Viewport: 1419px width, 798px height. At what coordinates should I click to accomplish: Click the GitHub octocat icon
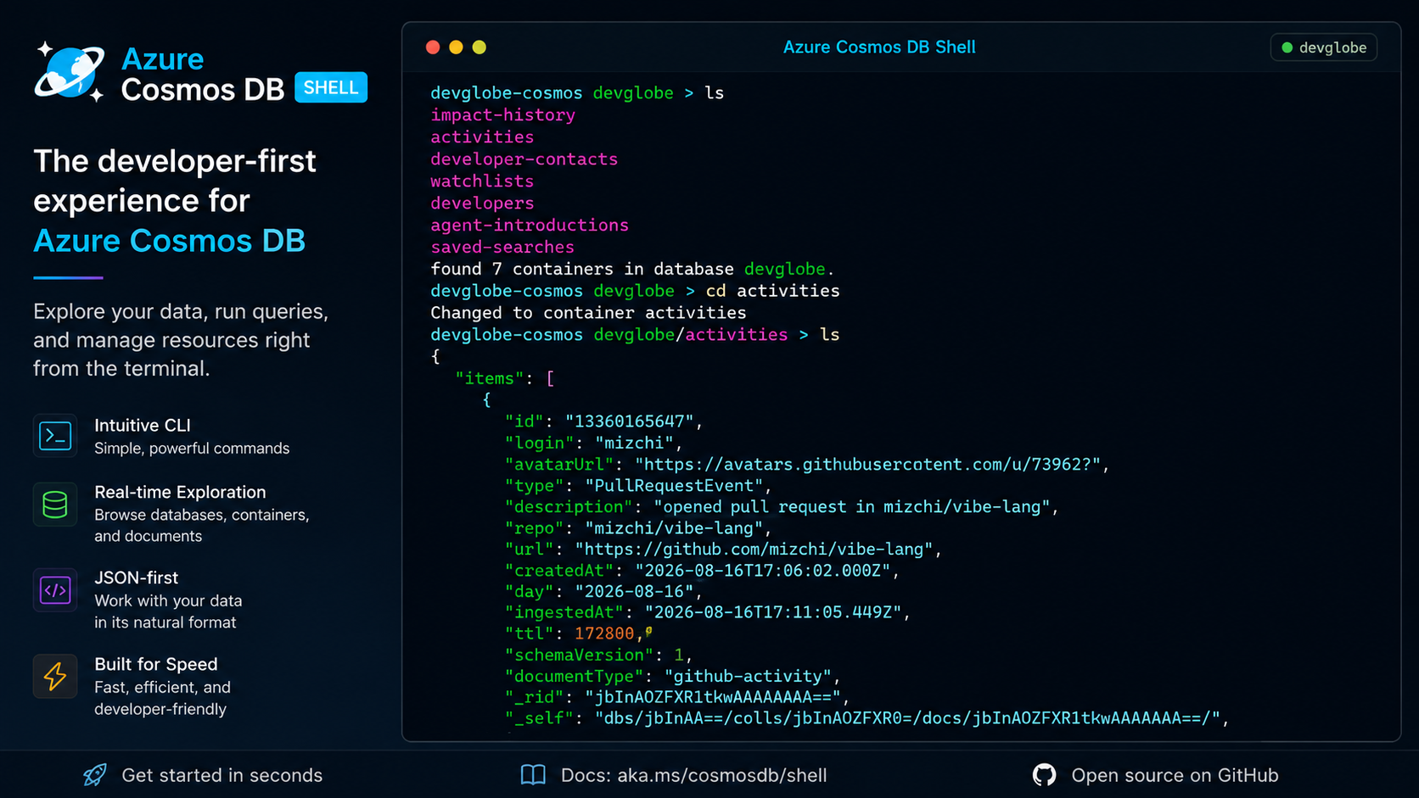pyautogui.click(x=1044, y=774)
